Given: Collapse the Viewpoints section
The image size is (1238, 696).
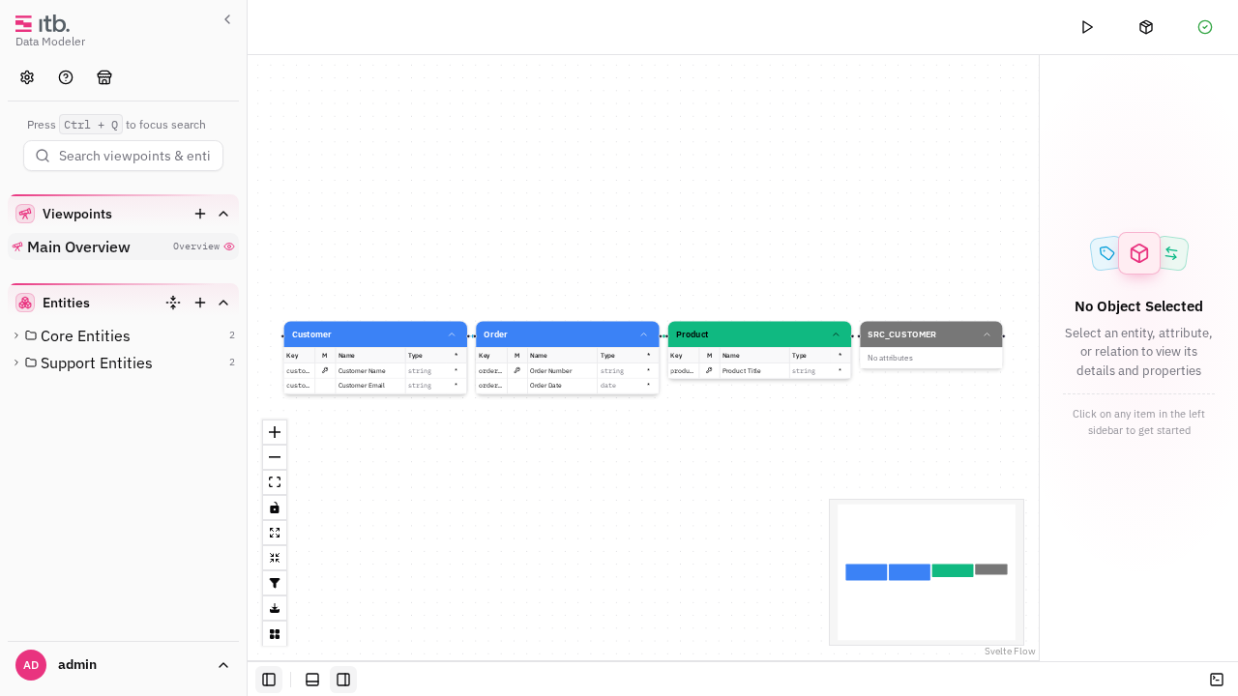Looking at the screenshot, I should [223, 214].
